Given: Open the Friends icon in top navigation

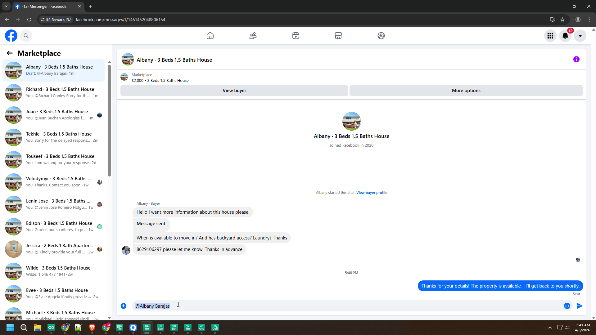Looking at the screenshot, I should pyautogui.click(x=253, y=36).
